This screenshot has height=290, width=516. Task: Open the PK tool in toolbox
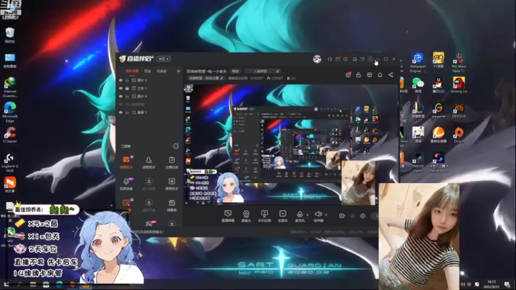(x=149, y=224)
